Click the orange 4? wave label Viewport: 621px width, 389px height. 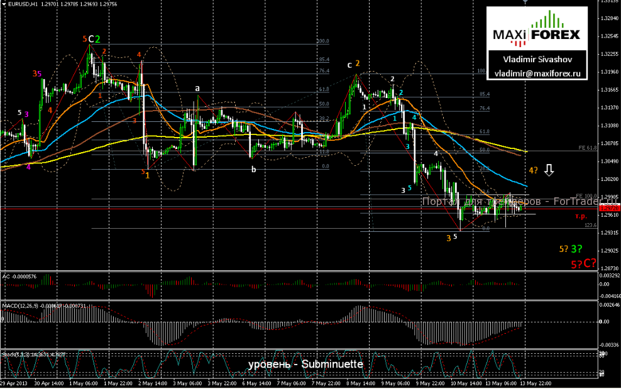[534, 170]
